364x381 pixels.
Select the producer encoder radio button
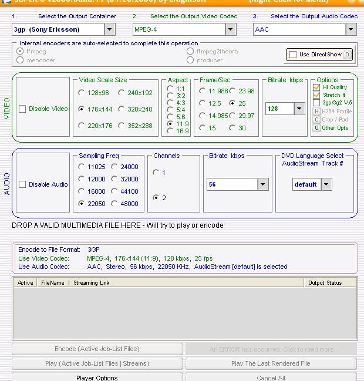(190, 60)
